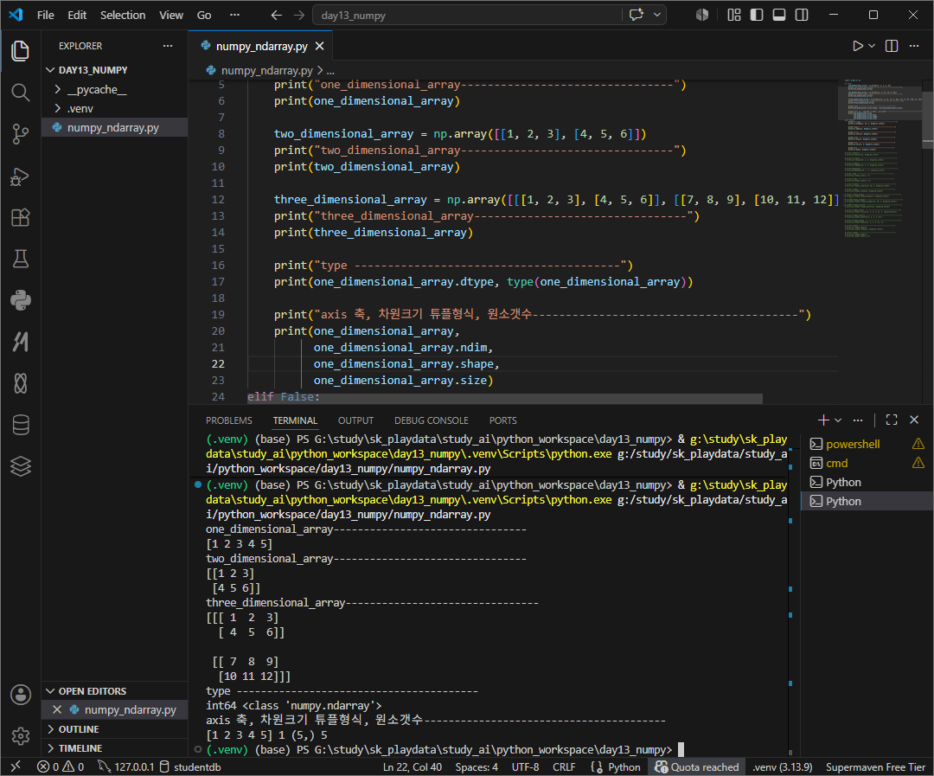Screen dimensions: 934x776
Task: Open the Copilot chat icon in title bar
Action: (637, 15)
